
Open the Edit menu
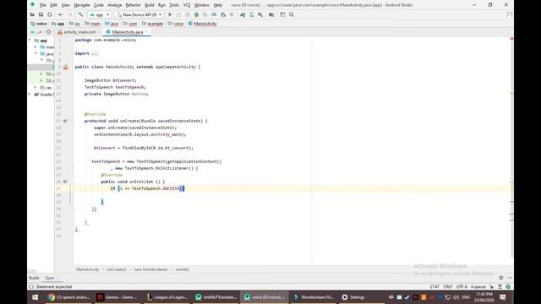pos(53,5)
